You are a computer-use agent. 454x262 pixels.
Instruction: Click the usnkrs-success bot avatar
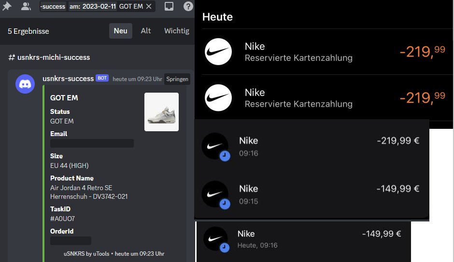coord(25,84)
